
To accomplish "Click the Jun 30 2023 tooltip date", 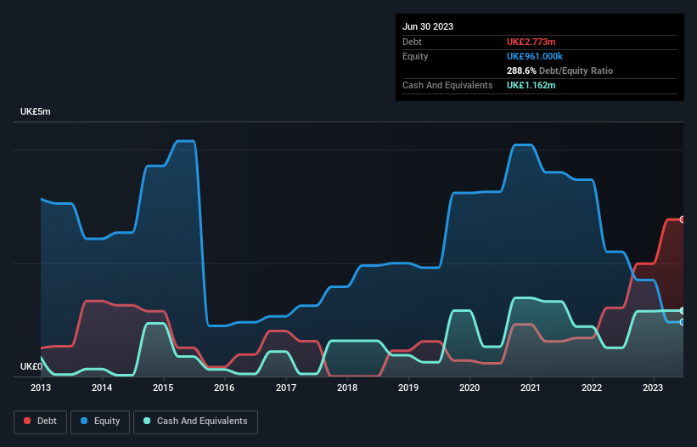I will tap(428, 26).
